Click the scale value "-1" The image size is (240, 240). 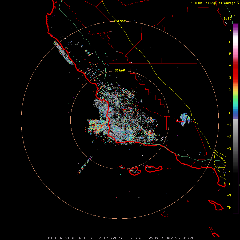click(x=229, y=125)
